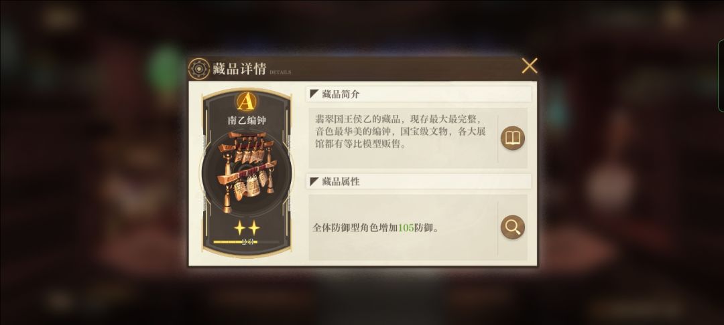Click the triangle marker before 藏品属性
The height and width of the screenshot is (325, 724).
point(314,181)
